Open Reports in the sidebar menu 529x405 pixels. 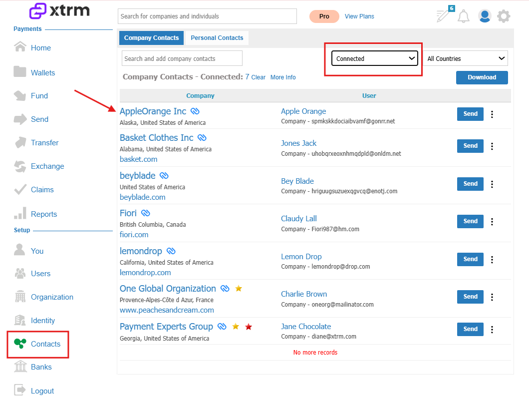44,214
